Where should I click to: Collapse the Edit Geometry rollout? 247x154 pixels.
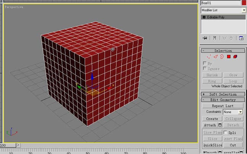(x=203, y=100)
